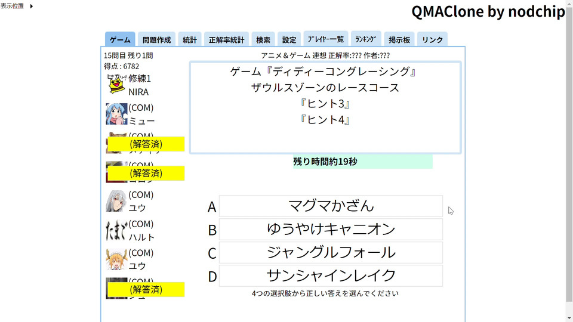
Task: Click the scrollbar down arrow
Action: pyautogui.click(x=569, y=318)
